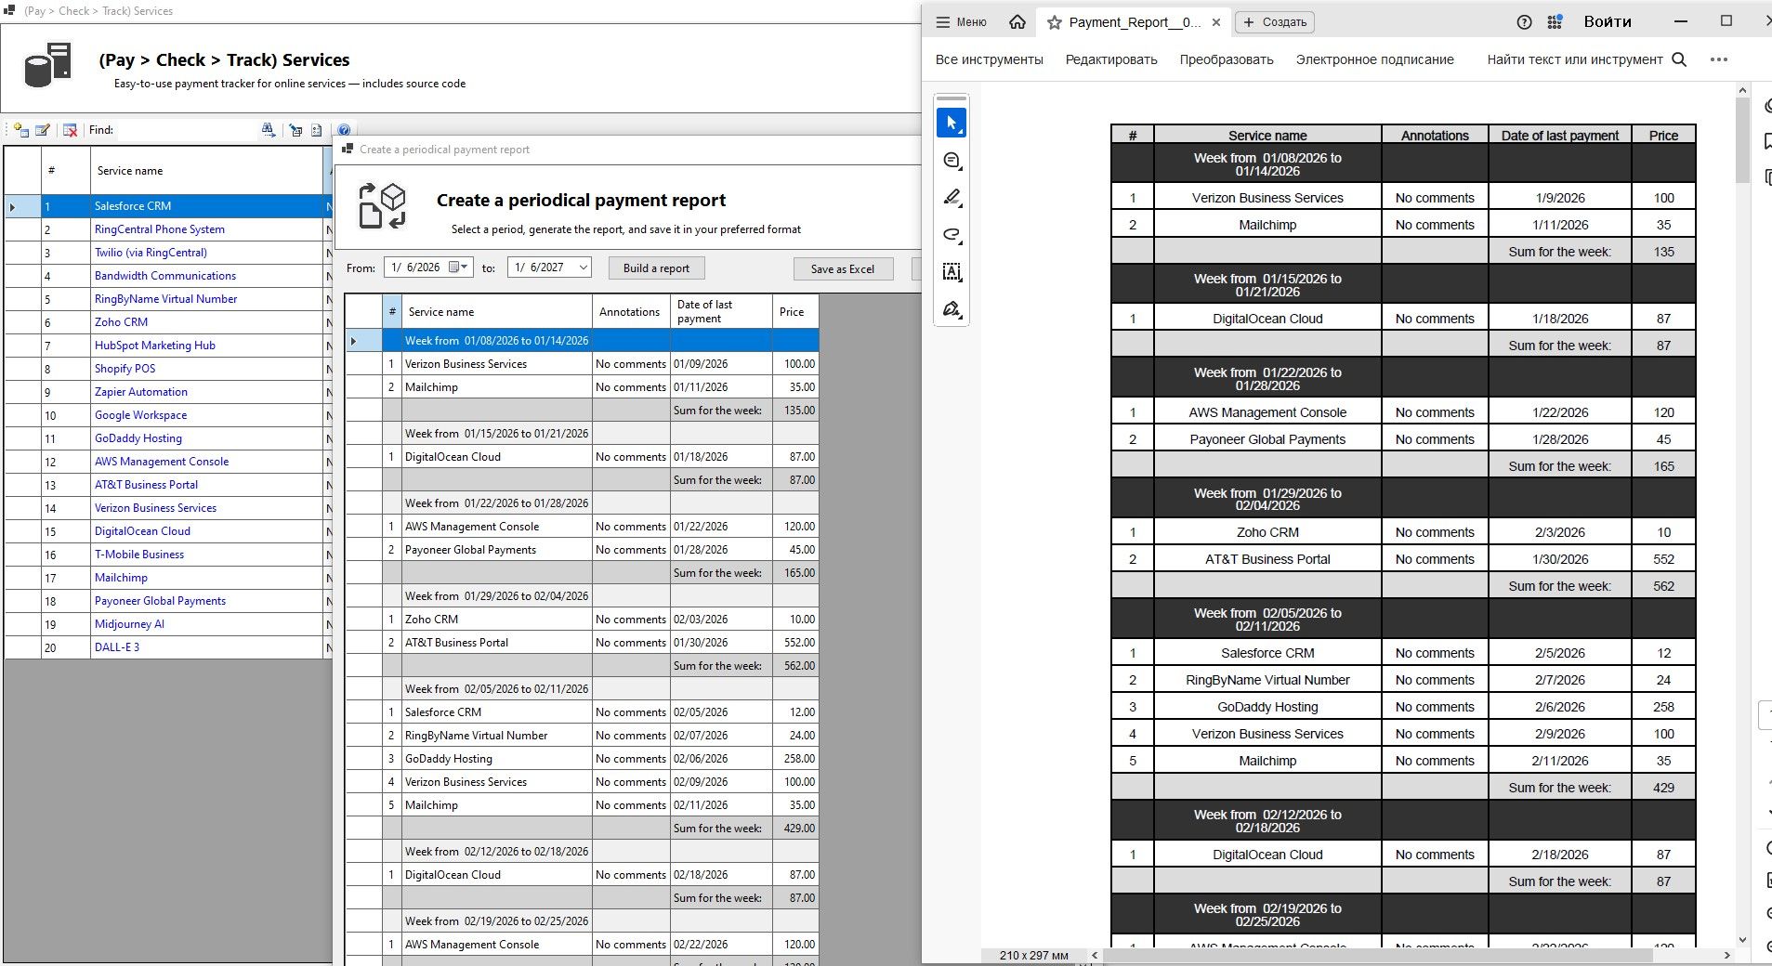The image size is (1772, 966).
Task: Select the text box 'A' tool
Action: [952, 271]
